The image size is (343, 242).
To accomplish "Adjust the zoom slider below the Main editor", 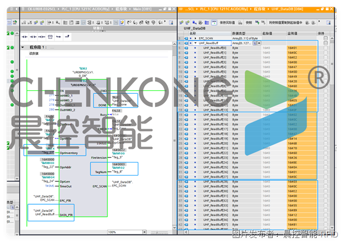I will coord(157,232).
